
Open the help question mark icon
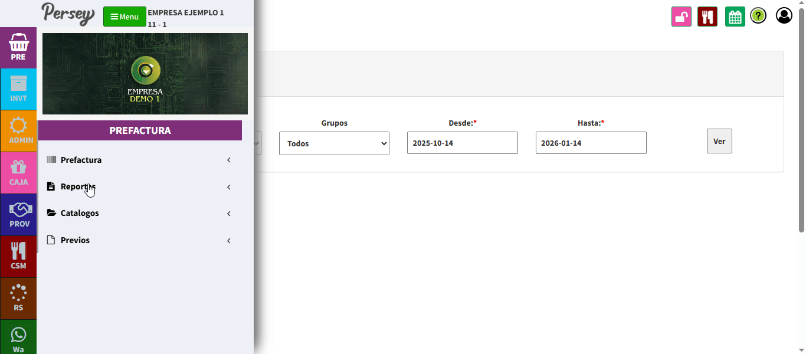pos(758,16)
